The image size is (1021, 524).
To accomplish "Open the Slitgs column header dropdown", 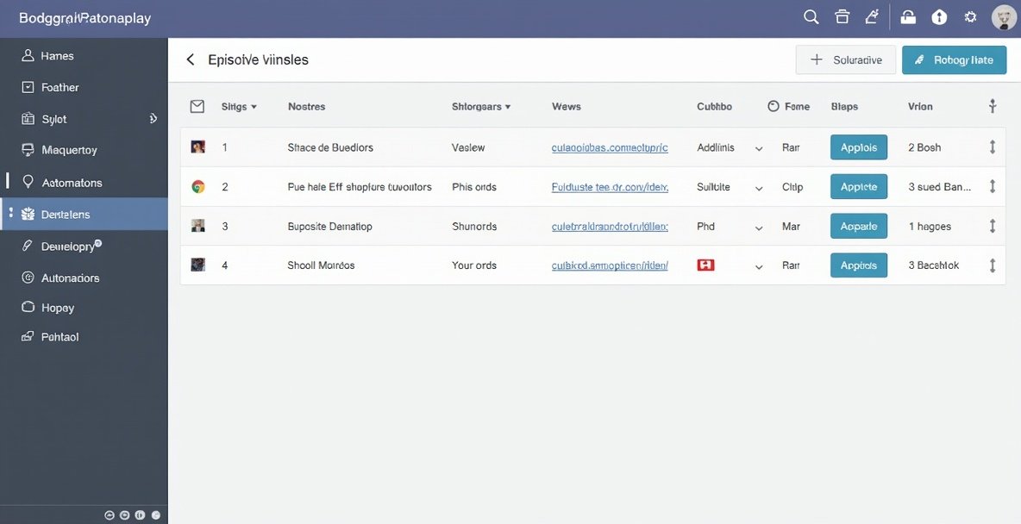I will [254, 107].
